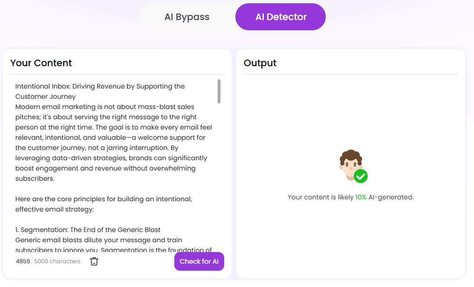474x287 pixels.
Task: Click the purple AI Detector pill
Action: coord(280,16)
